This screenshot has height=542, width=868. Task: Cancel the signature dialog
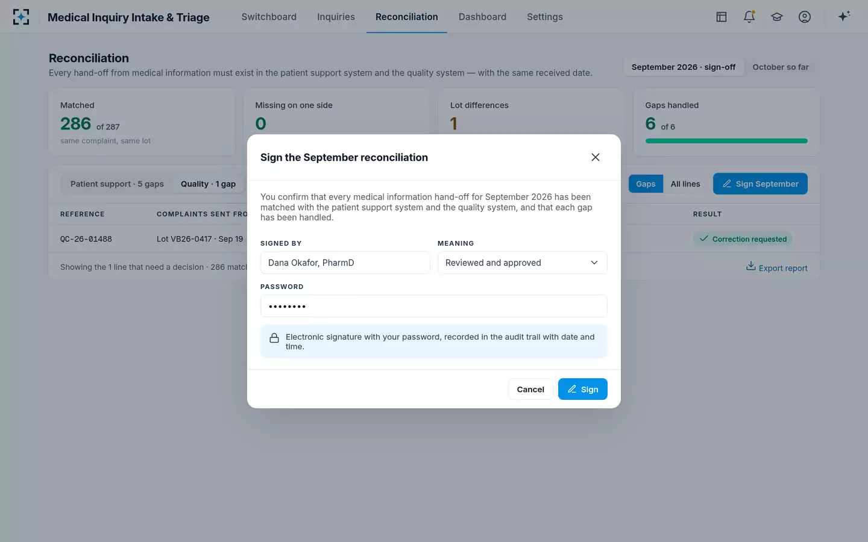point(530,389)
